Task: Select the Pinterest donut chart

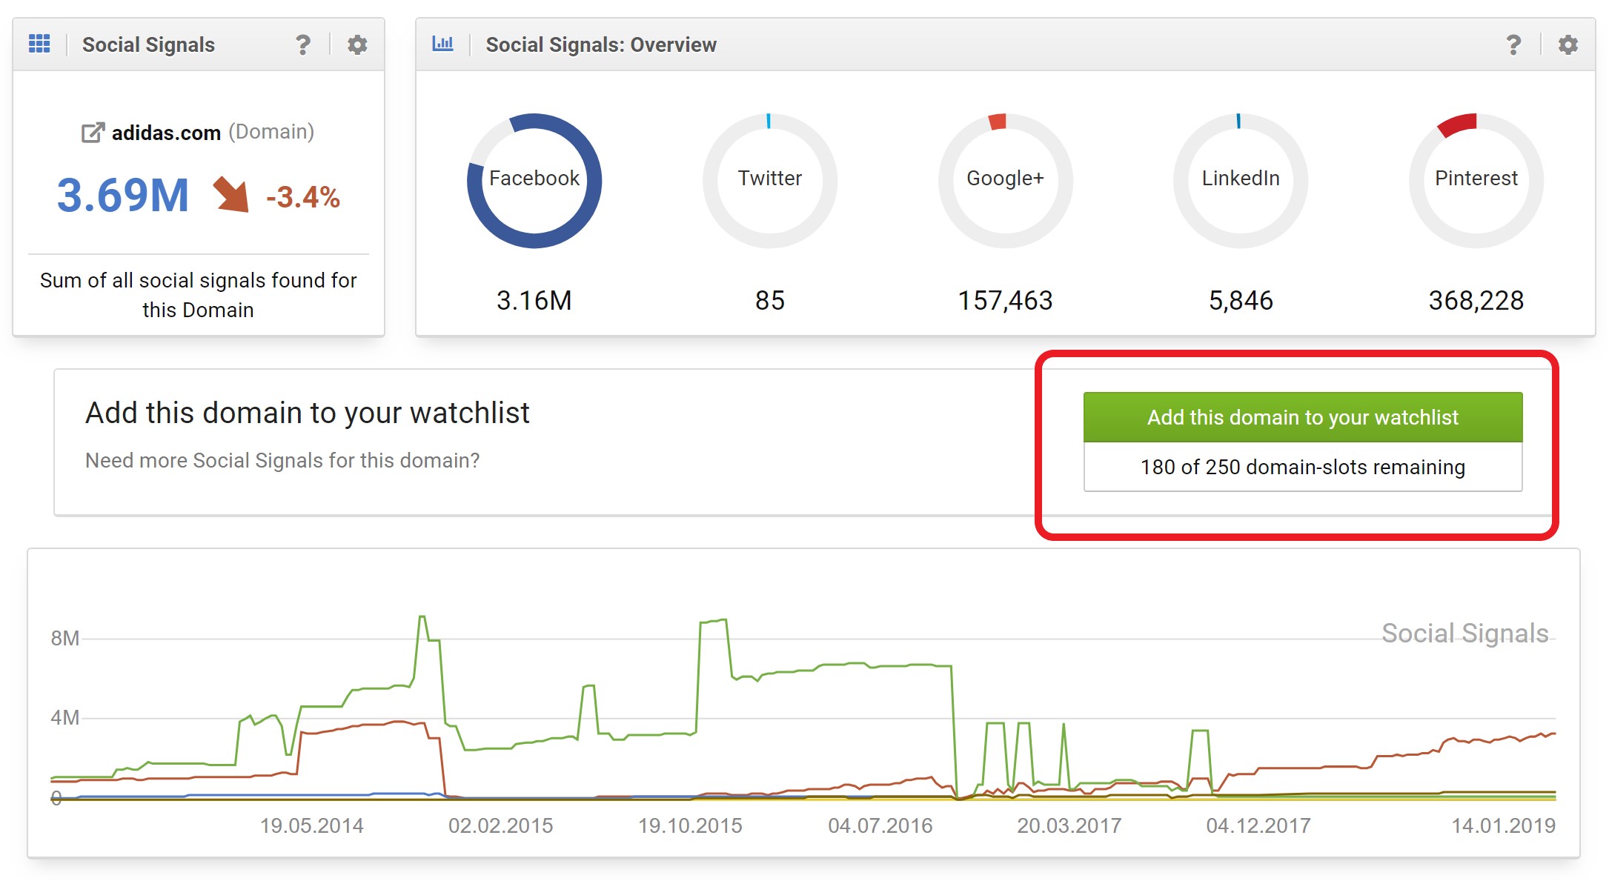Action: click(x=1476, y=180)
